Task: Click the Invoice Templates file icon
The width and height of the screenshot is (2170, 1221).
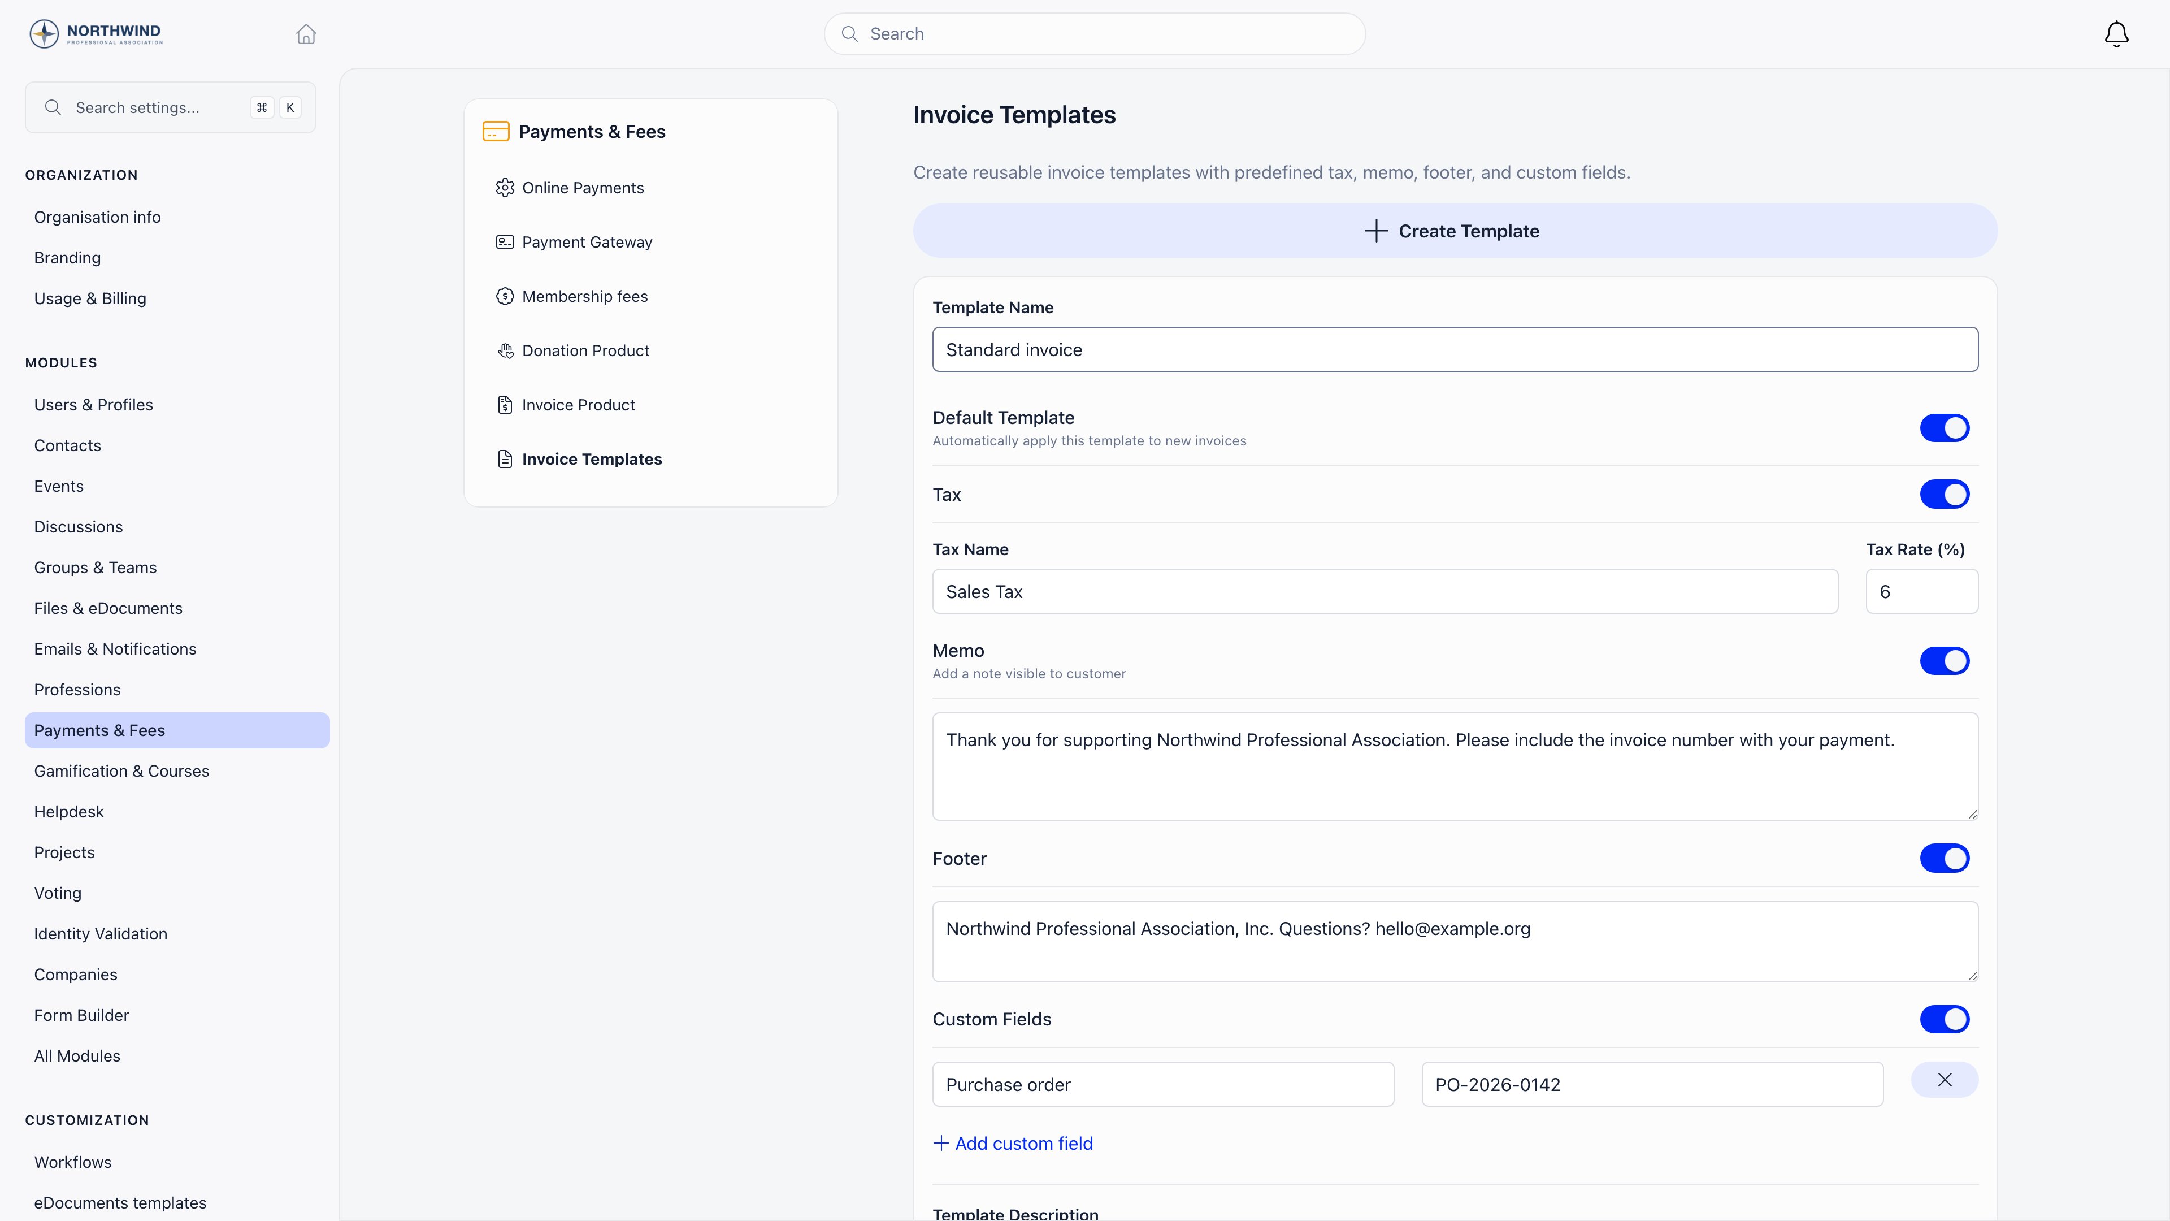Action: 505,459
